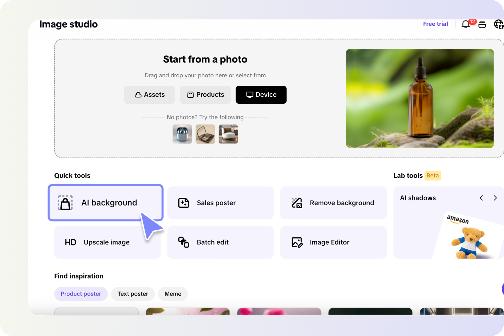The height and width of the screenshot is (336, 504).
Task: Switch to the Text poster tab
Action: click(133, 293)
